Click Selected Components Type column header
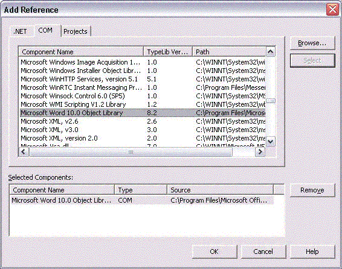 [141, 190]
